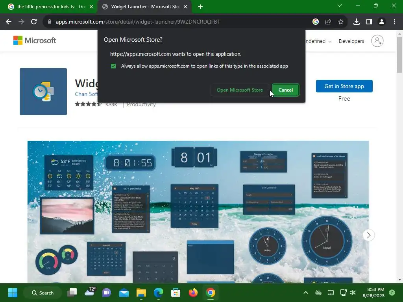Open Task View in taskbar

(x=72, y=293)
